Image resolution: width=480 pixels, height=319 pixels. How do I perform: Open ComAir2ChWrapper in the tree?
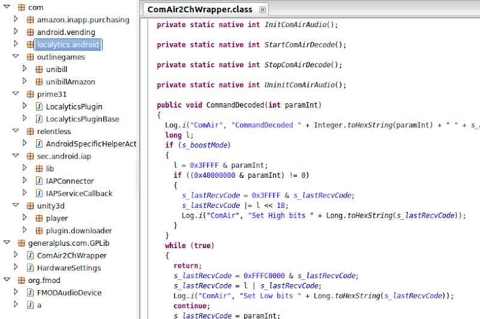tap(72, 255)
